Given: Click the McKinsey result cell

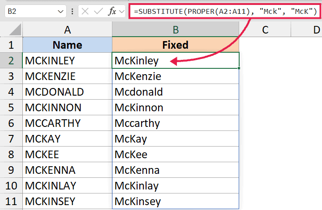Looking at the screenshot, I should (x=176, y=201).
